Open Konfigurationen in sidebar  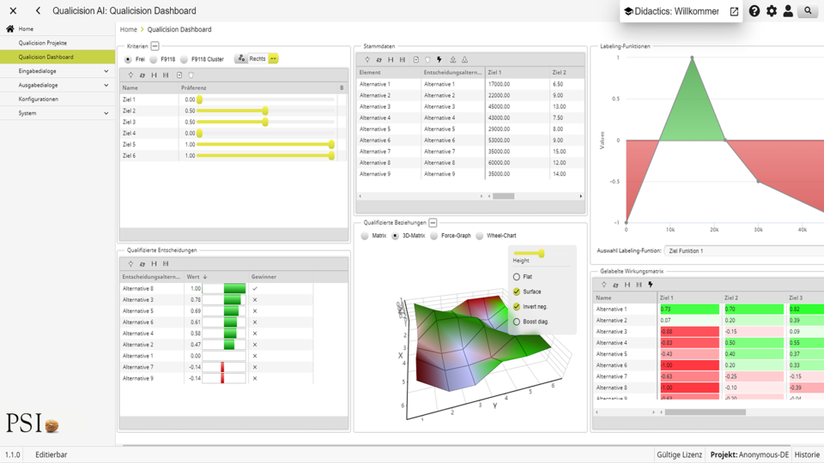point(39,99)
